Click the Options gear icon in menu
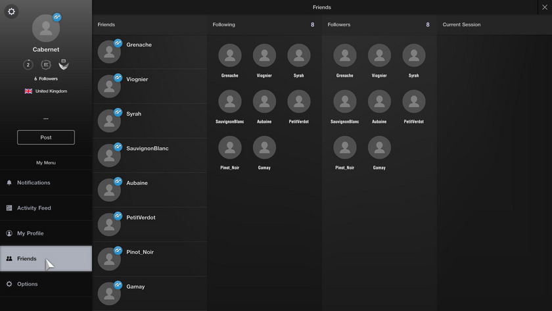Viewport: 552px width, 311px height. pyautogui.click(x=9, y=284)
